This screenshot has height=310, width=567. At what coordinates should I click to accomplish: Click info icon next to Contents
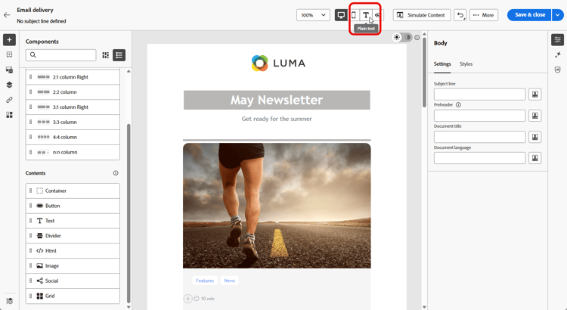(116, 173)
